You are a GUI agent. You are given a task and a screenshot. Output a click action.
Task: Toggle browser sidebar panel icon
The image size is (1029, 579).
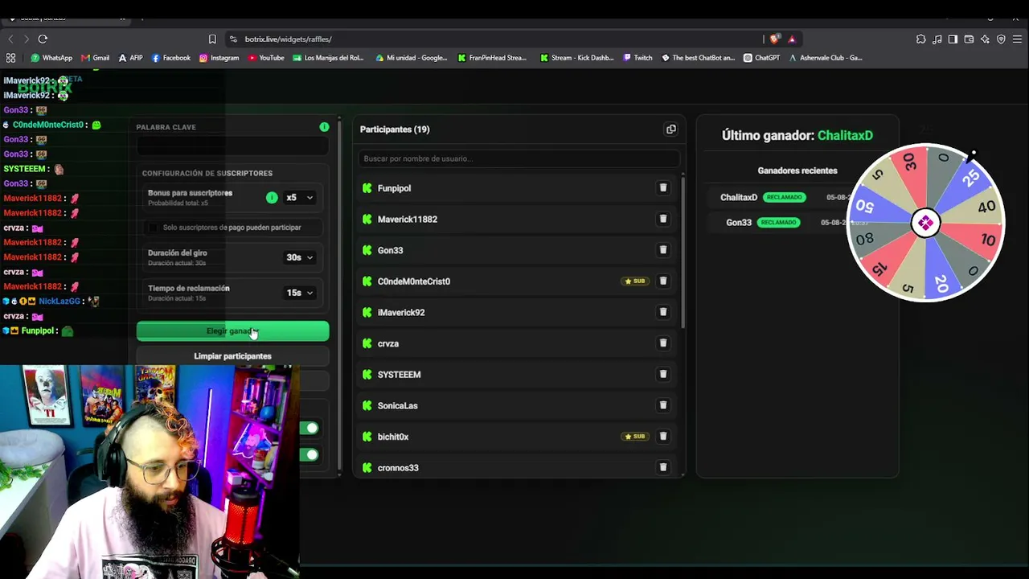coord(953,39)
